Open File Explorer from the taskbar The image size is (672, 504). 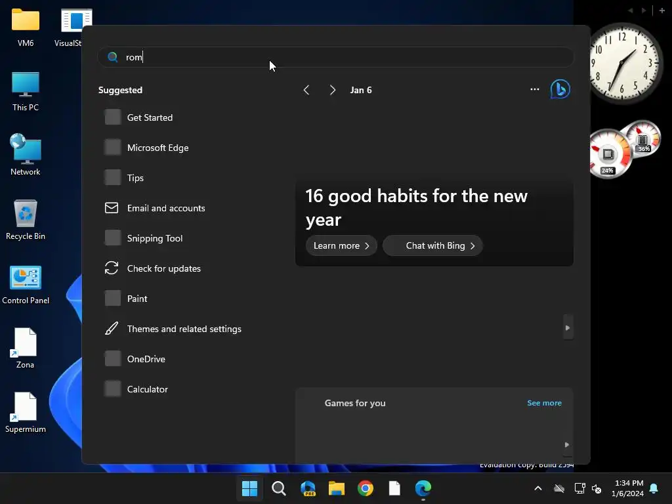click(337, 488)
